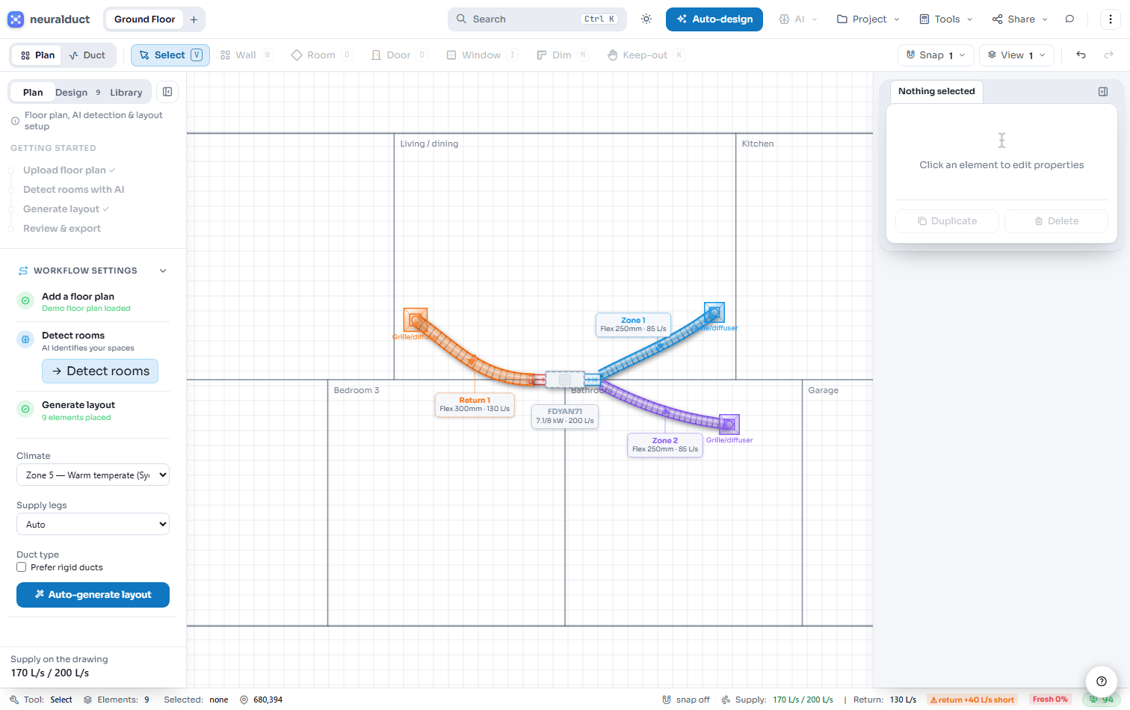Image resolution: width=1130 pixels, height=710 pixels.
Task: Enable Prefer rigid ducts checkbox
Action: (x=22, y=567)
